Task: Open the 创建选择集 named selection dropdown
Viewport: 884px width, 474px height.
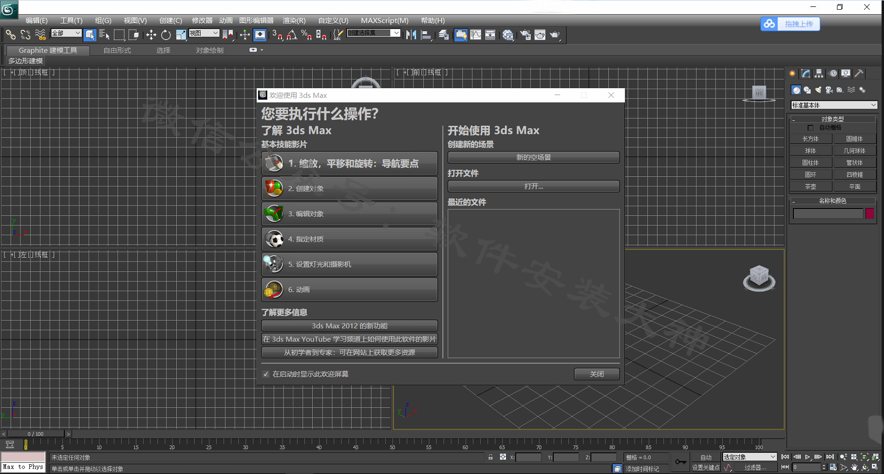Action: tap(374, 33)
